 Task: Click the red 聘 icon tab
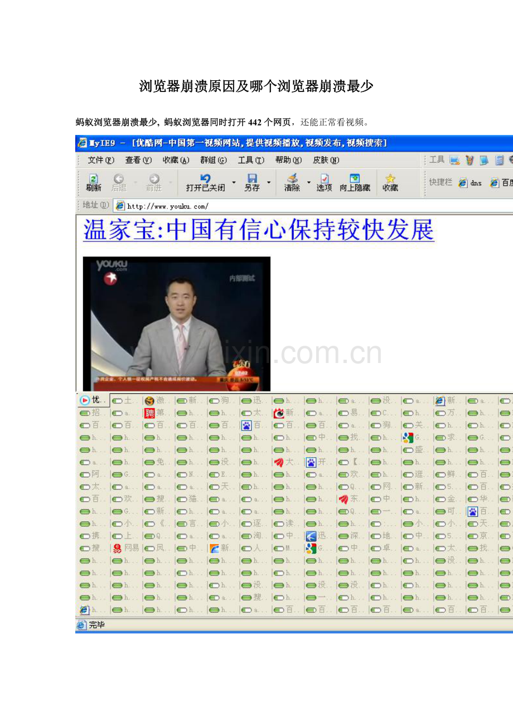coord(149,413)
